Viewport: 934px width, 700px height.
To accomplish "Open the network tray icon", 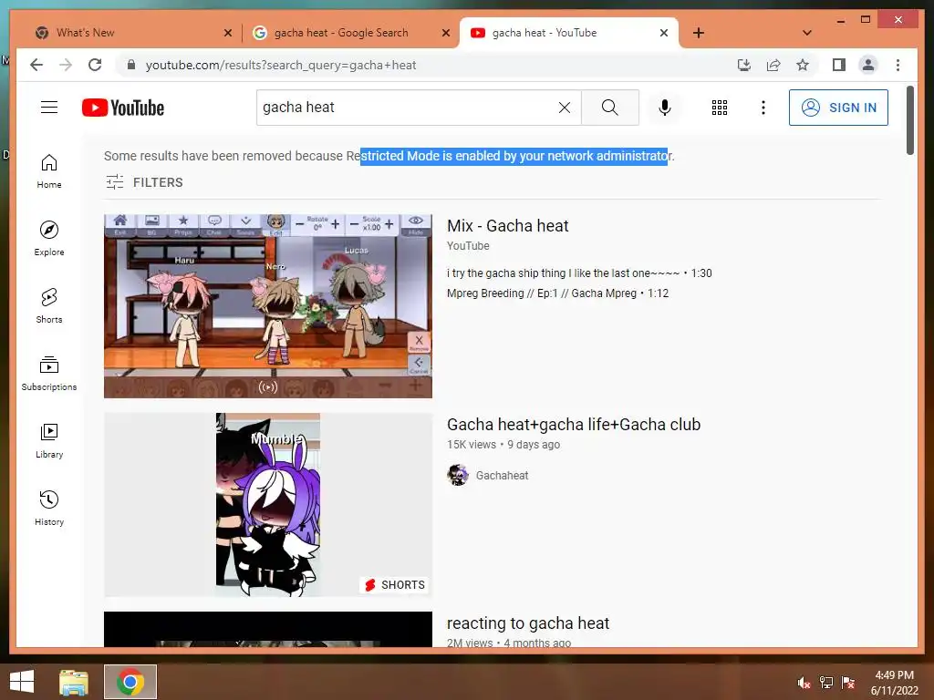I will point(826,683).
